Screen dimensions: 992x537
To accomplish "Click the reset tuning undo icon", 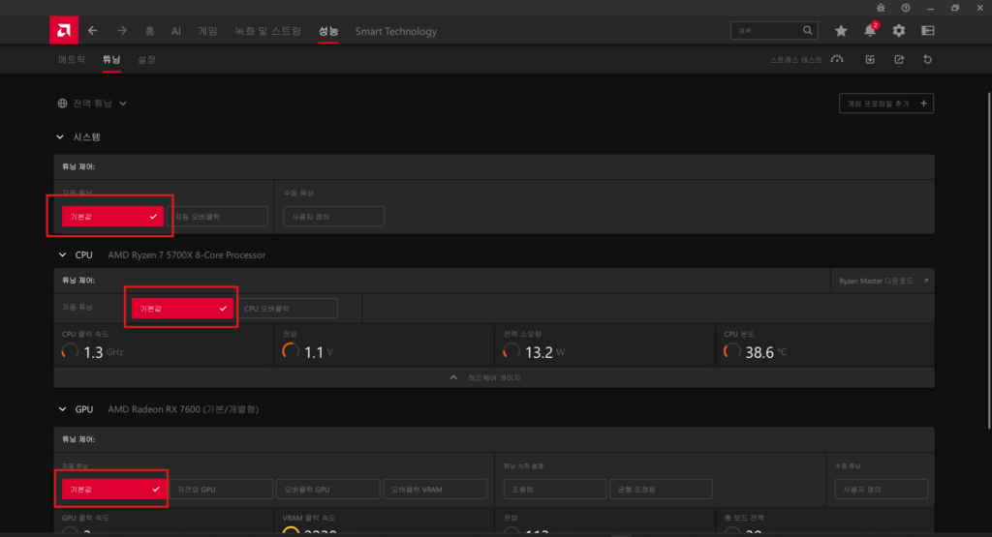I will 928,59.
